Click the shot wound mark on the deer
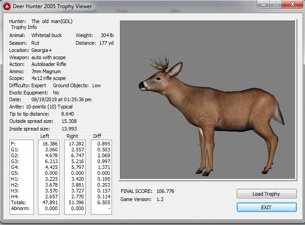The image size is (305, 225). tap(202, 119)
